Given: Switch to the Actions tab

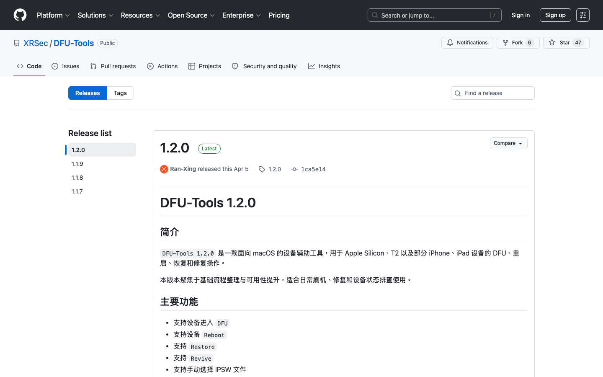Looking at the screenshot, I should tap(162, 66).
